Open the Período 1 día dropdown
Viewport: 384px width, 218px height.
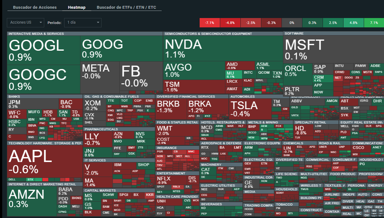[83, 22]
